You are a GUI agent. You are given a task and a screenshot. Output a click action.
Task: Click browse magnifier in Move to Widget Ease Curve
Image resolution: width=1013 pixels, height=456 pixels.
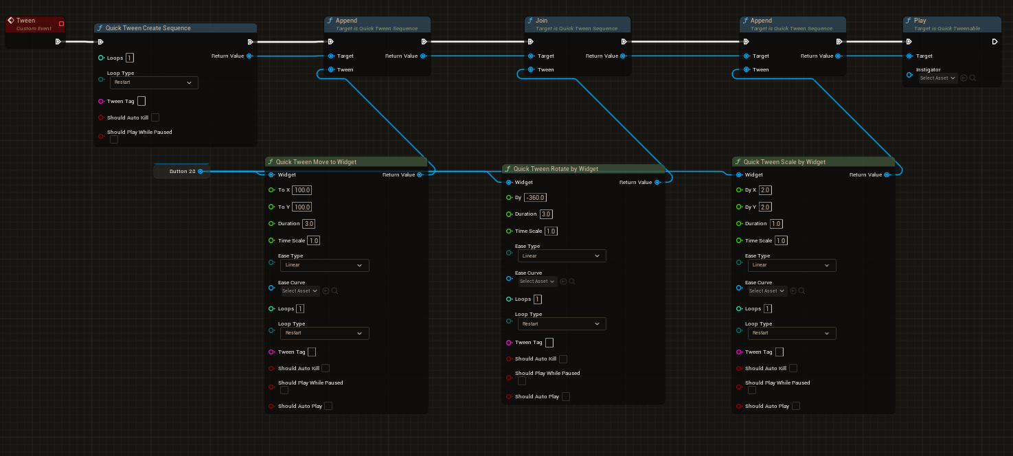click(334, 291)
